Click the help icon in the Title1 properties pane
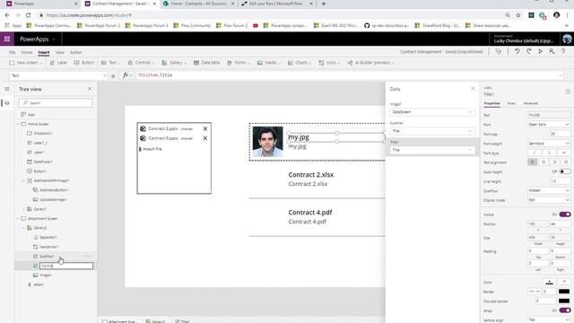574x323 pixels. [x=568, y=92]
